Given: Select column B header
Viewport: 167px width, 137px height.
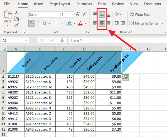Looking at the screenshot, I should coord(40,49).
